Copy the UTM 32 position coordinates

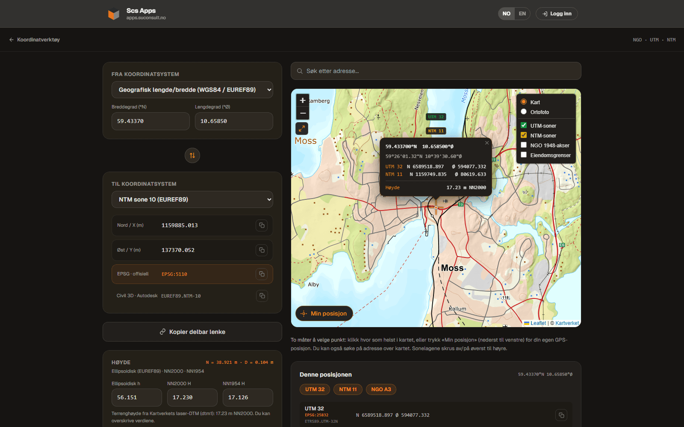pyautogui.click(x=561, y=415)
